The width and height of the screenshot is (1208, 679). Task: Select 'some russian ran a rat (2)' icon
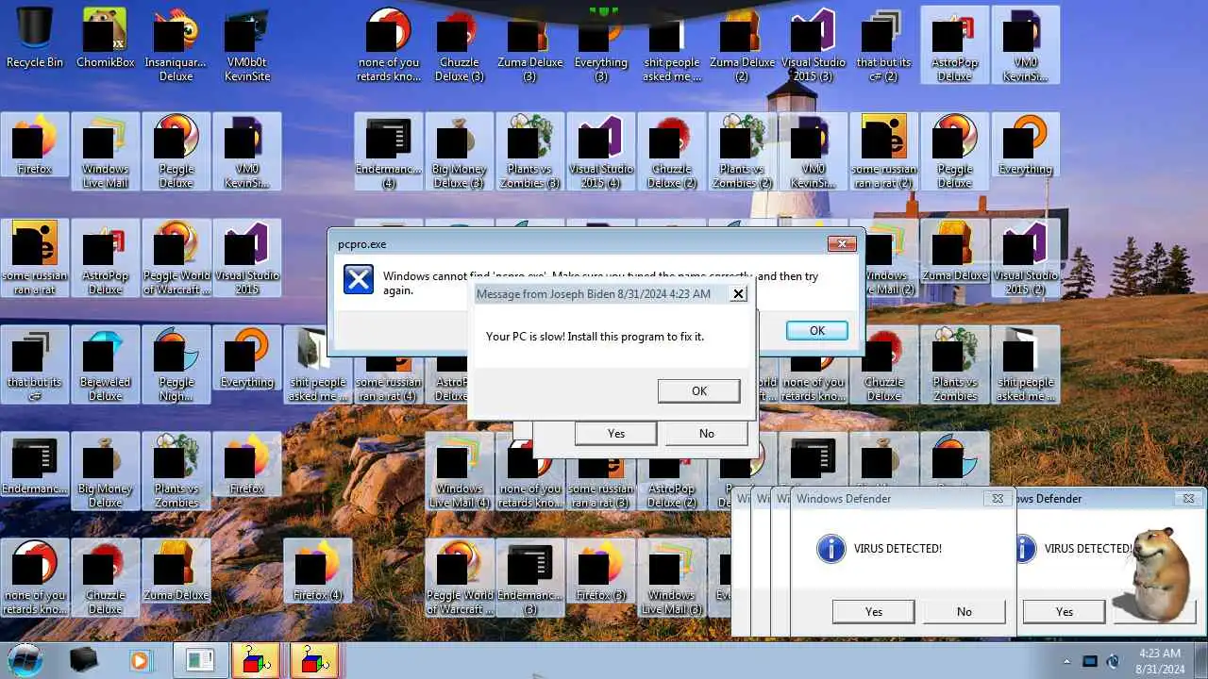click(883, 151)
